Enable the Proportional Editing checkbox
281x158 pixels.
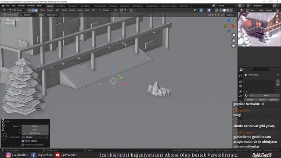pyautogui.click(x=23, y=145)
